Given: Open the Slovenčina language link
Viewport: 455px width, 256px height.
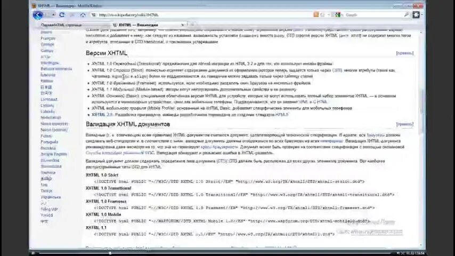Looking at the screenshot, I should click(x=50, y=161).
